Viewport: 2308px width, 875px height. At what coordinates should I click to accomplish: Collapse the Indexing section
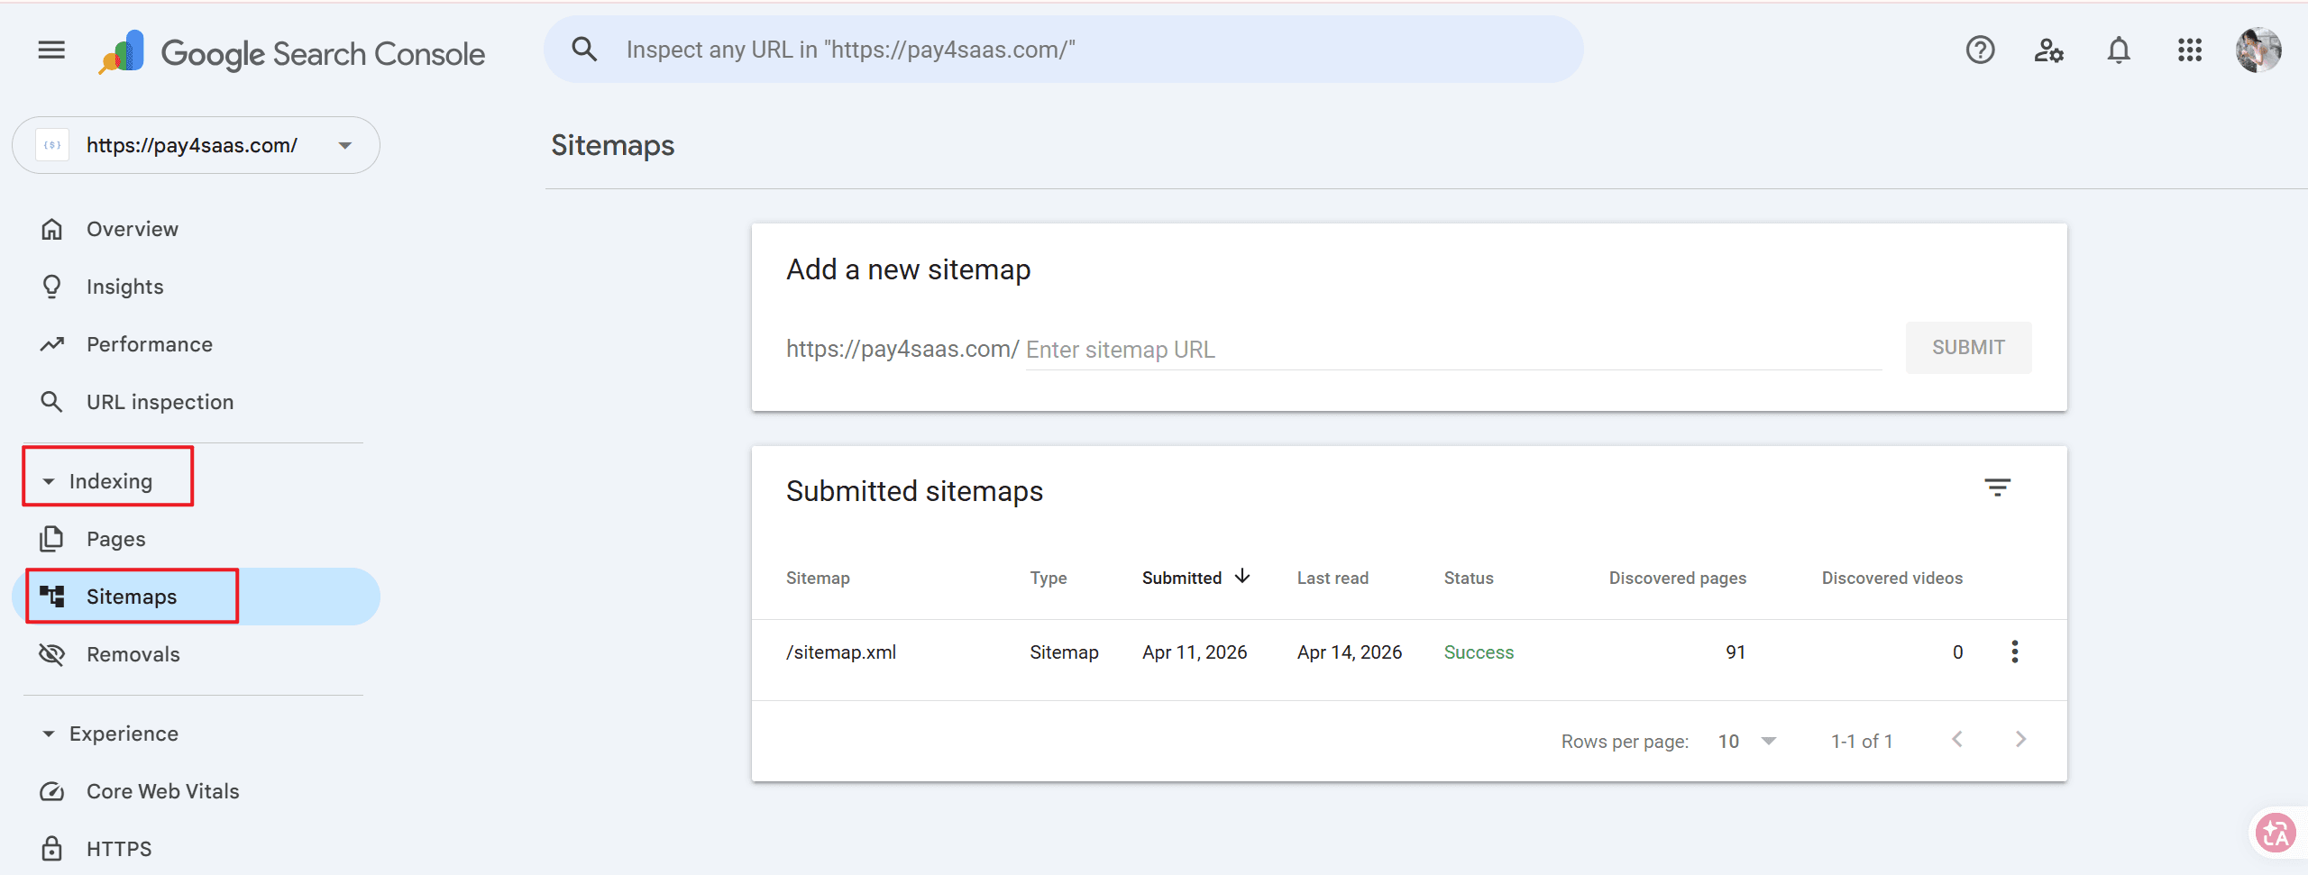point(49,481)
